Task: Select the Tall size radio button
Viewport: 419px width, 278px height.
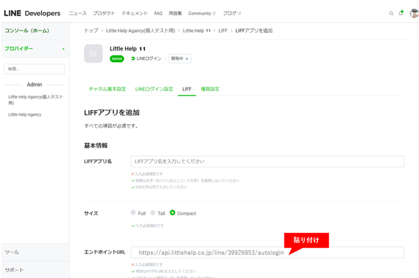Action: (x=153, y=213)
